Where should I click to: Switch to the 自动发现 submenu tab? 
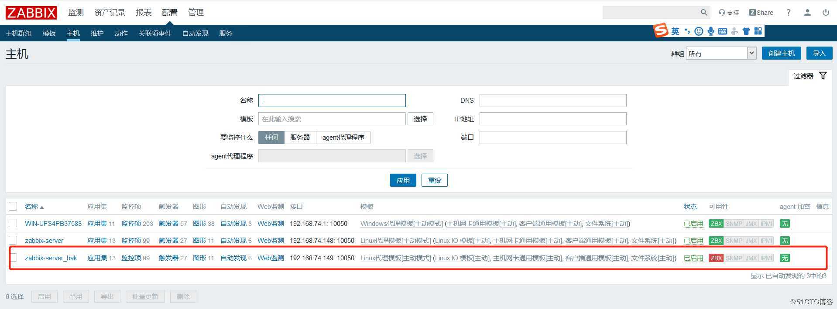click(x=195, y=34)
